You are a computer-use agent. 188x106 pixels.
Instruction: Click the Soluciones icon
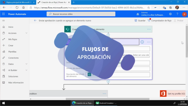tap(4, 76)
